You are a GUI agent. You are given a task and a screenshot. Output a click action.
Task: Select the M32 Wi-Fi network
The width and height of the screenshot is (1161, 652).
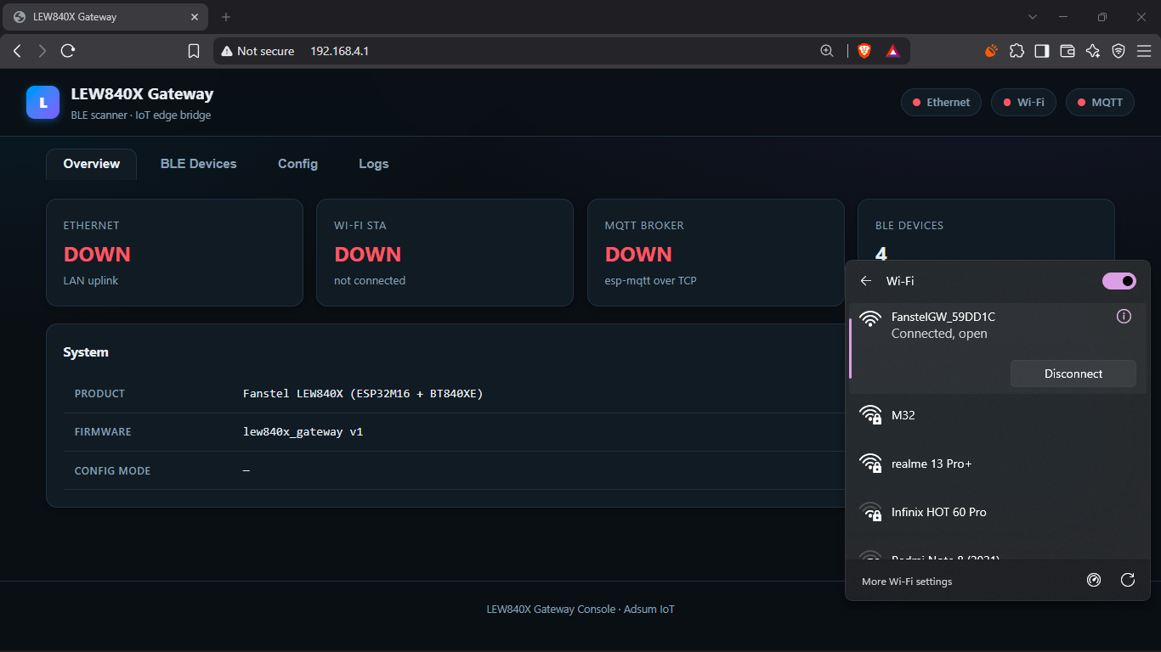pos(998,415)
